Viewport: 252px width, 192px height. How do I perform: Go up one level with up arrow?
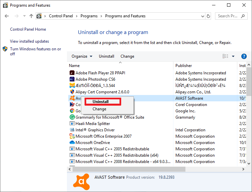pos(31,16)
